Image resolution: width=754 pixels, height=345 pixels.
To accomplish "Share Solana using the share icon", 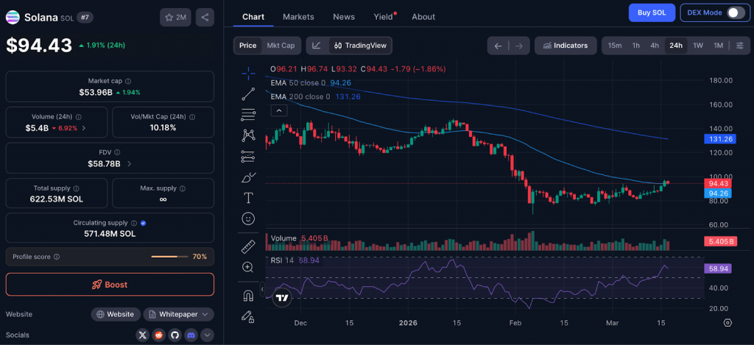I will [205, 16].
